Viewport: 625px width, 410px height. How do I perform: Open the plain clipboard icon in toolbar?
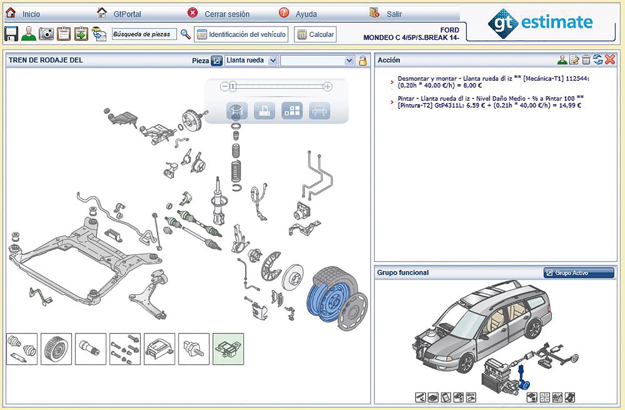coord(64,34)
